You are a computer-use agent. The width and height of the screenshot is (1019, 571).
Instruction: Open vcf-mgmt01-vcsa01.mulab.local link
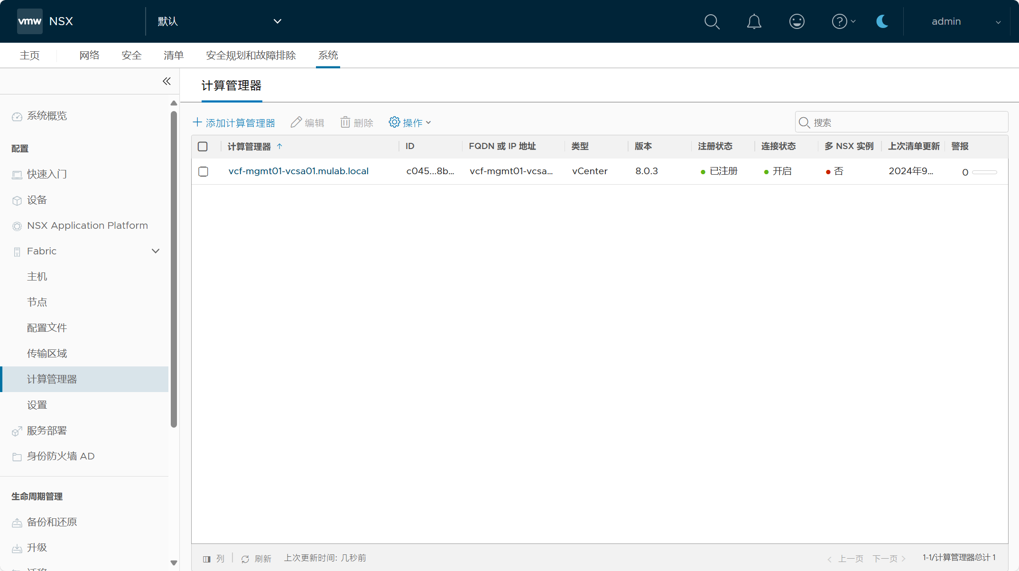click(x=298, y=171)
